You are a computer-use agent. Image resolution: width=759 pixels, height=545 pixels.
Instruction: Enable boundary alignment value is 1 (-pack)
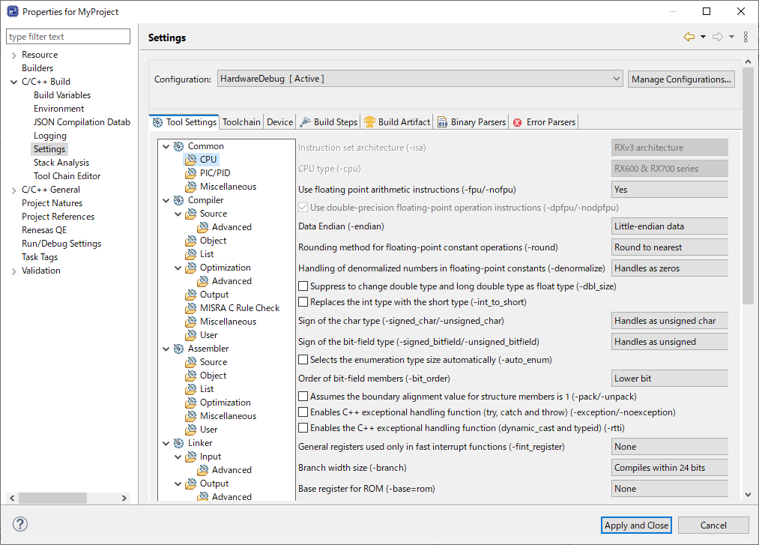[x=303, y=397]
